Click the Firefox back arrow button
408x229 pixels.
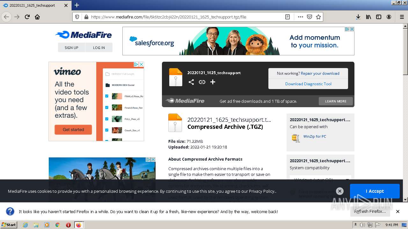coord(6,17)
